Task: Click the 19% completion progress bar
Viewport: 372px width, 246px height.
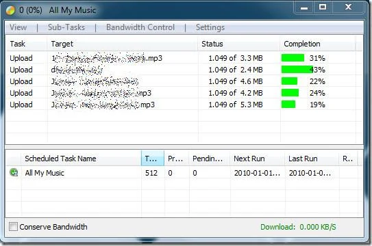Action: (288, 105)
